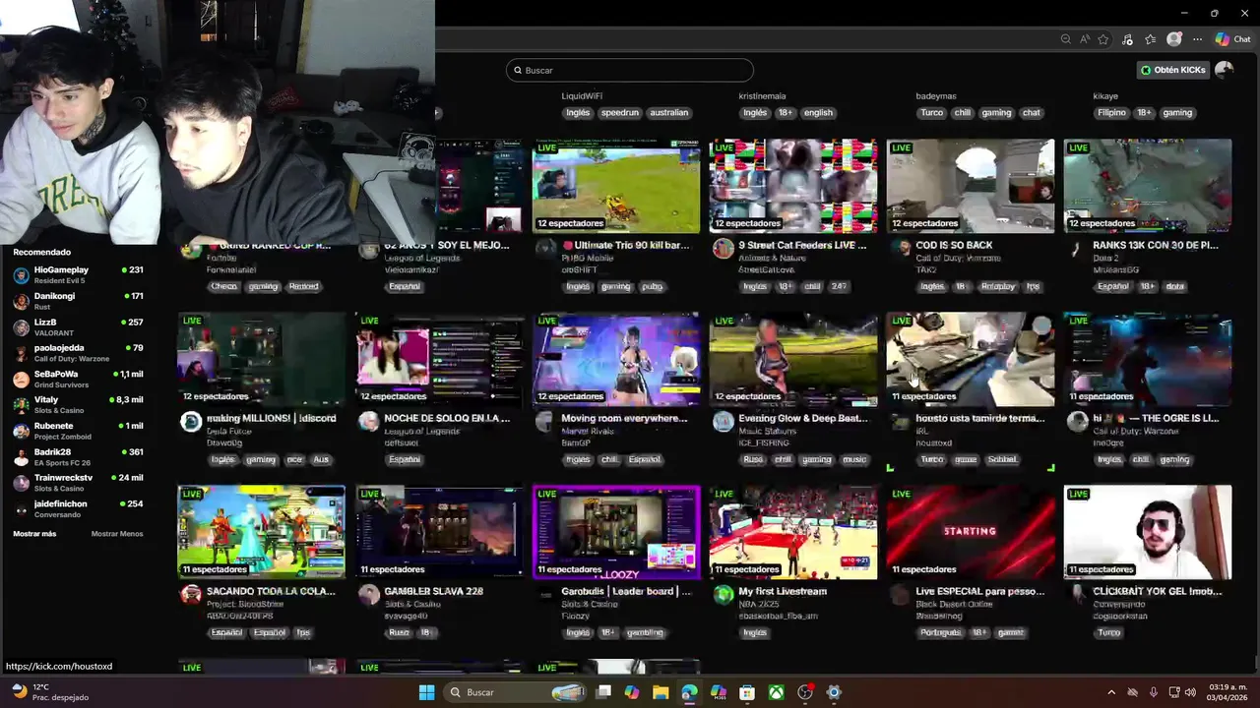
Task: Open NOCHE DE SOLOQ stream thumbnail
Action: point(439,359)
